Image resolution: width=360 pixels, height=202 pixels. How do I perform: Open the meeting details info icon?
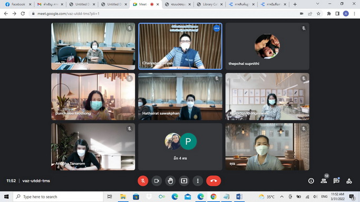coord(311,181)
